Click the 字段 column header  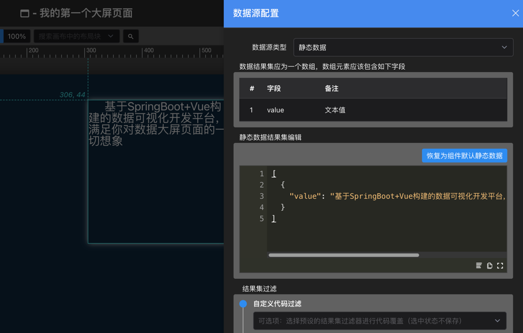click(274, 88)
